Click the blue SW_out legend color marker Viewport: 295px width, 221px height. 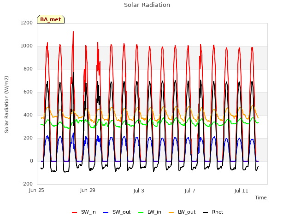click(x=106, y=213)
